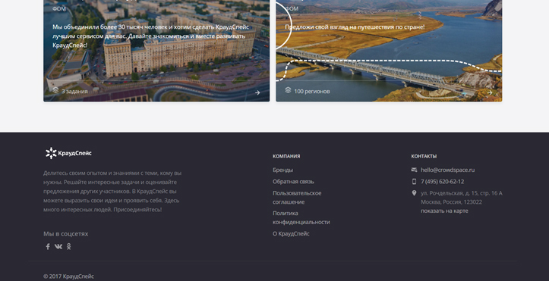The width and height of the screenshot is (549, 281).
Task: Click the КраудСпейс logo in footer
Action: [68, 153]
